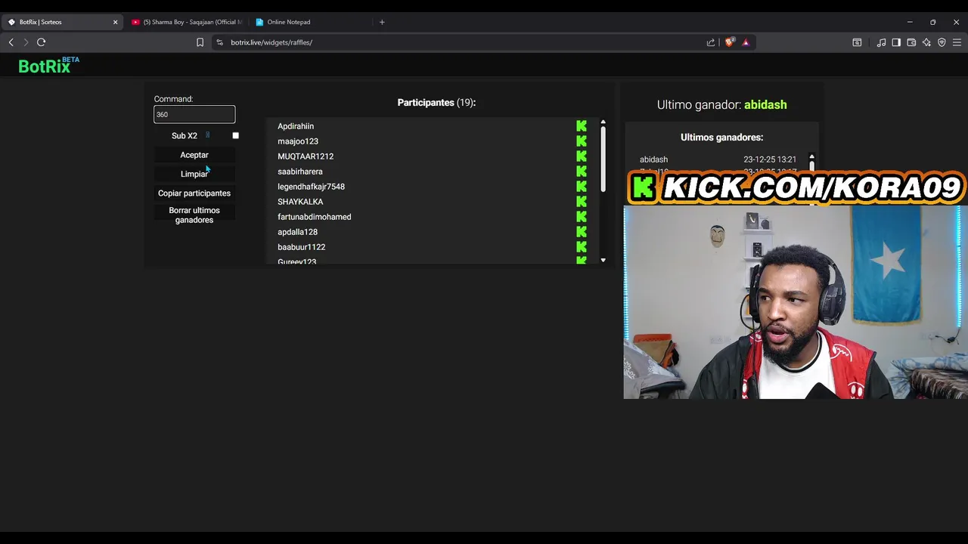Open the Brave Wallet icon
Screen dimensions: 968x544
point(911,42)
